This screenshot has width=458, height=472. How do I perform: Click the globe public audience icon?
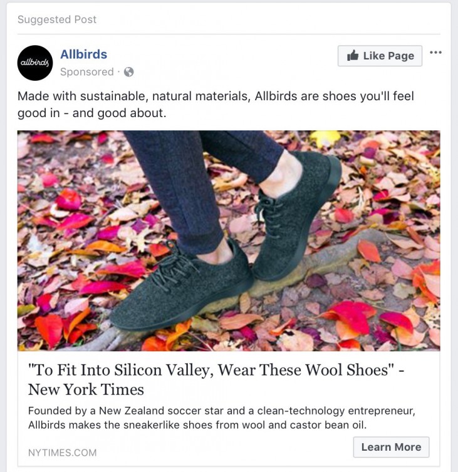coord(128,72)
